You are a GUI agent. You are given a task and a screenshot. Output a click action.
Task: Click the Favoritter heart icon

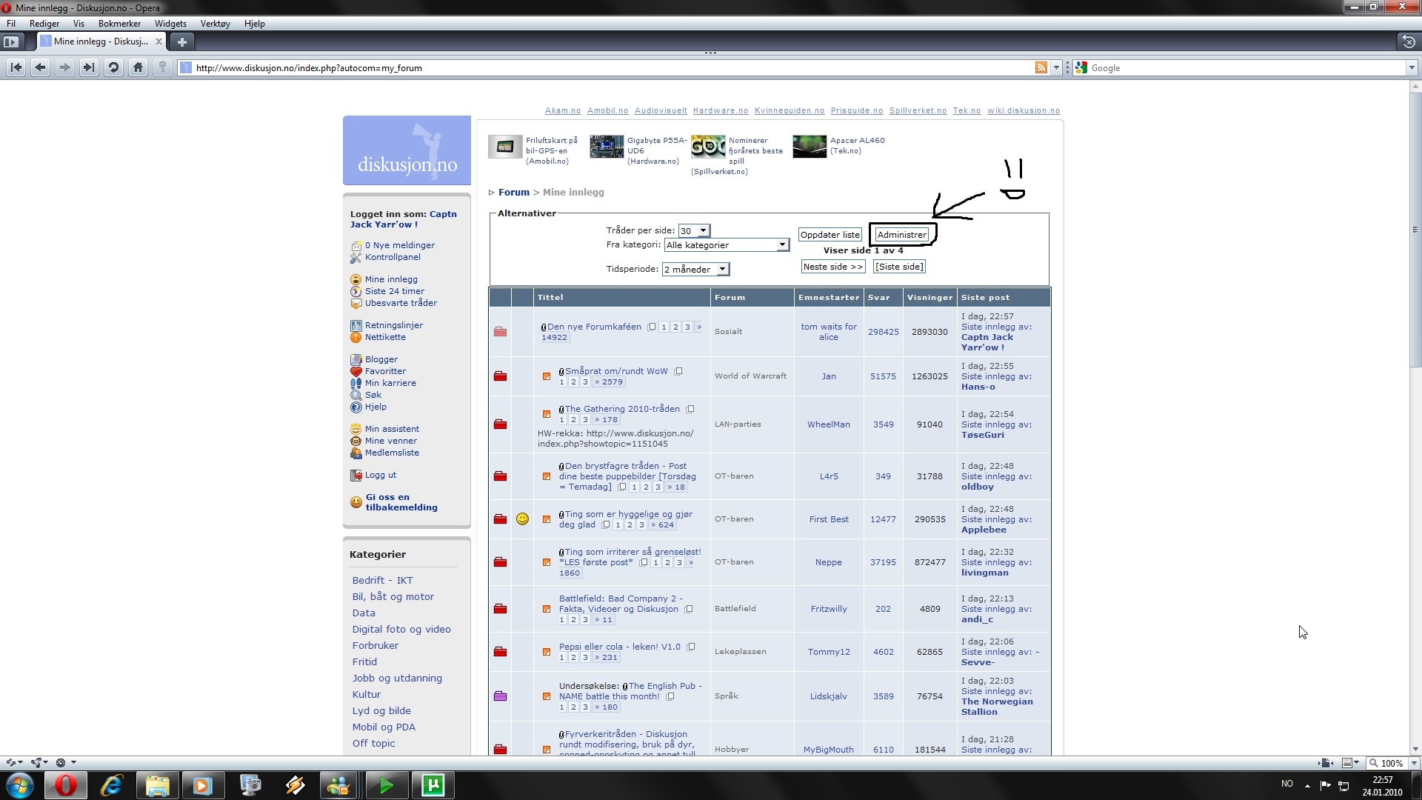point(356,372)
